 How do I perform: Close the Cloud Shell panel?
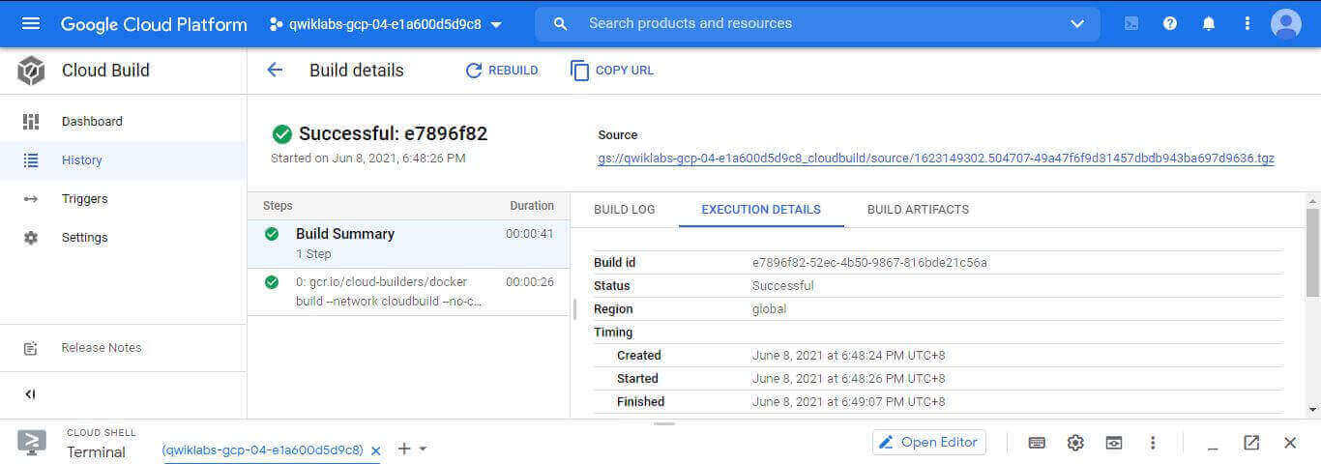point(1290,443)
